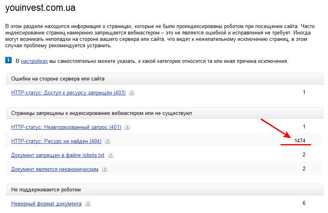Open HTTP-статус: Доступ к ресурсу запрещён (403)
The image size is (328, 213).
click(68, 93)
